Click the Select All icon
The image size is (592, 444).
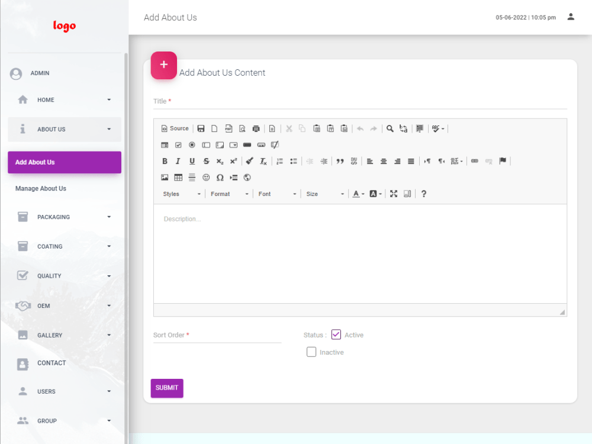tap(420, 128)
